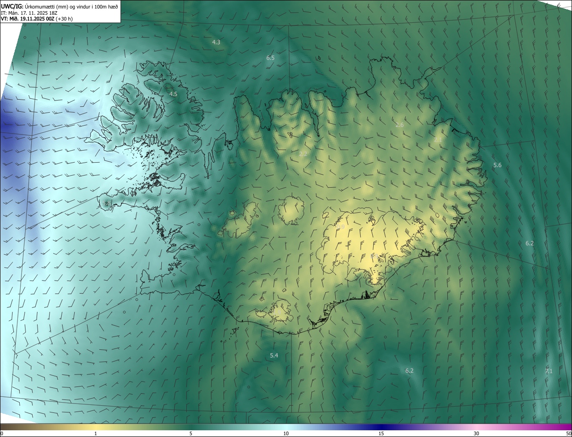Click the 'VT: Mið. 19.11.2025 00Z (+30 h)' line
This screenshot has height=437, width=572.
point(37,19)
